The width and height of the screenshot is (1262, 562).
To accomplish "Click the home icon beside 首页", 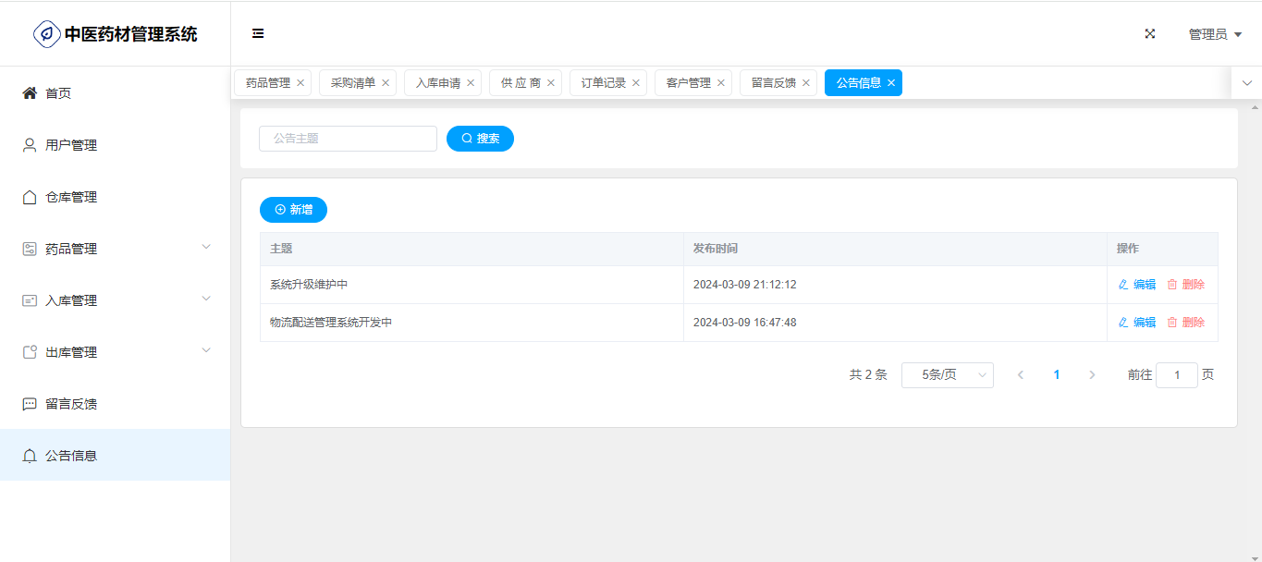I will [x=30, y=93].
